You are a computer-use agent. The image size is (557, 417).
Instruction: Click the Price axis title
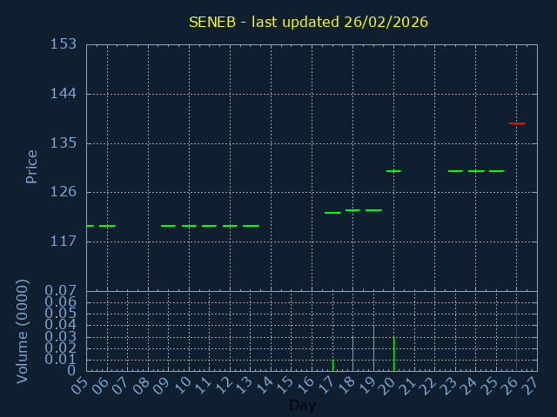tap(31, 167)
